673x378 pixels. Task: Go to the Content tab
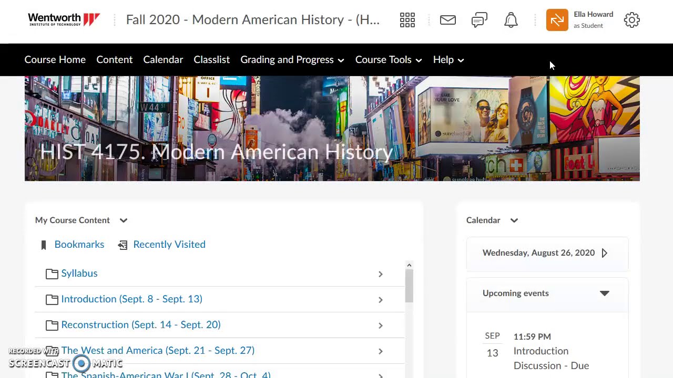click(x=114, y=60)
